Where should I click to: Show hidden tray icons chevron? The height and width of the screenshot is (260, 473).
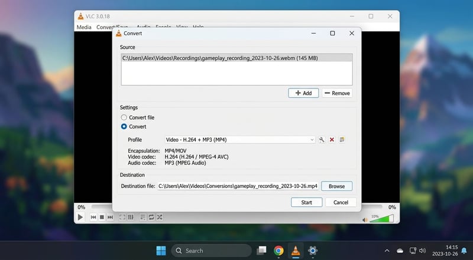[387, 251]
